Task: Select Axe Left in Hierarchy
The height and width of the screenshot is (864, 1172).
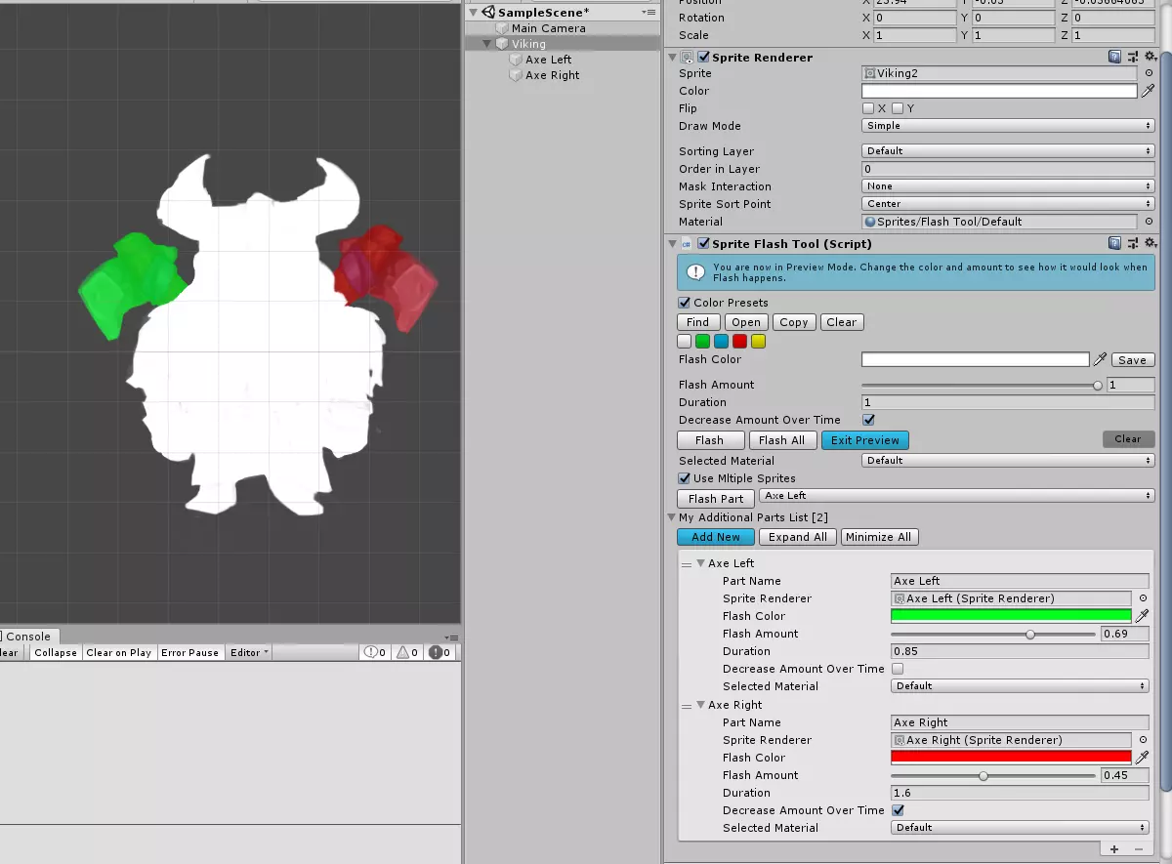Action: pos(548,60)
